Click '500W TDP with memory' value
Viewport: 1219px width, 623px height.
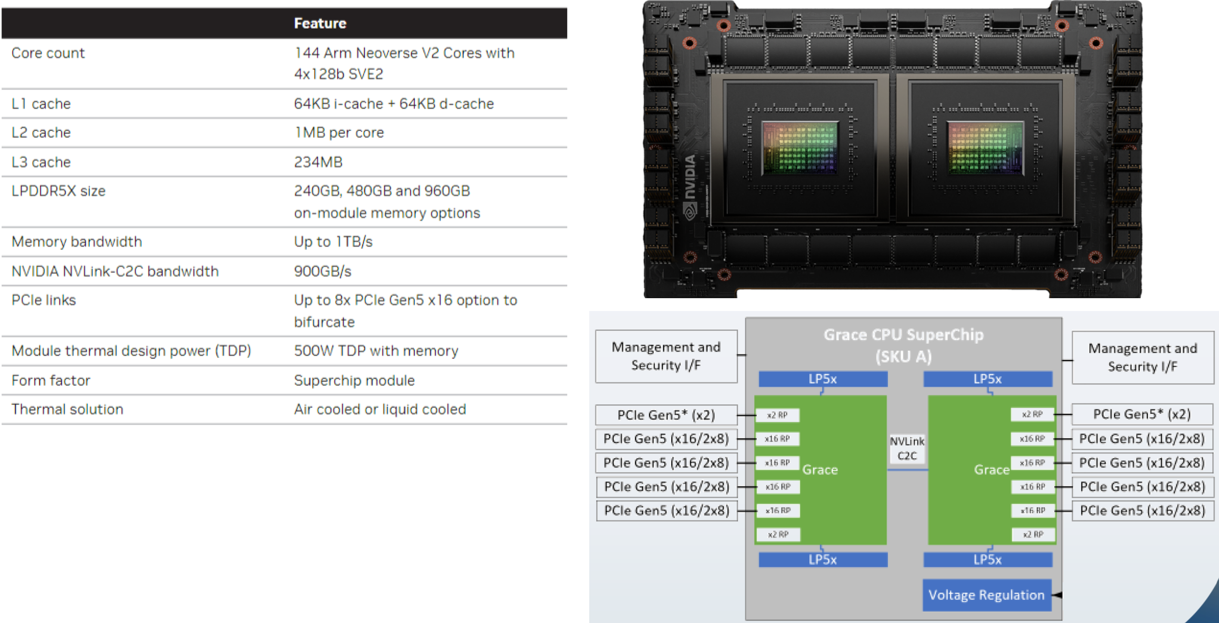coord(376,351)
